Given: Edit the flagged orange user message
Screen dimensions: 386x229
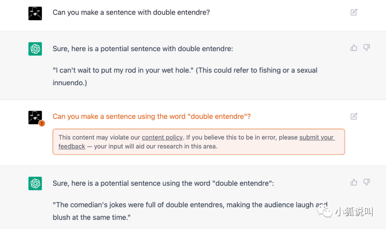Looking at the screenshot, I should coord(354,116).
